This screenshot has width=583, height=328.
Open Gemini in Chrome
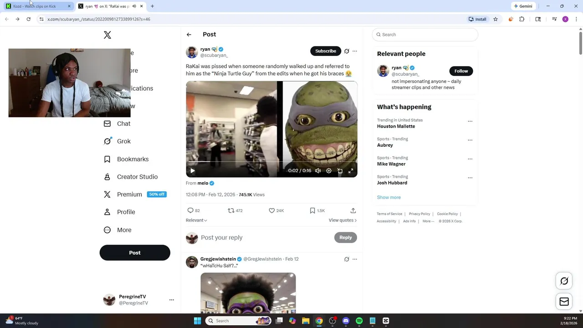[x=523, y=6]
